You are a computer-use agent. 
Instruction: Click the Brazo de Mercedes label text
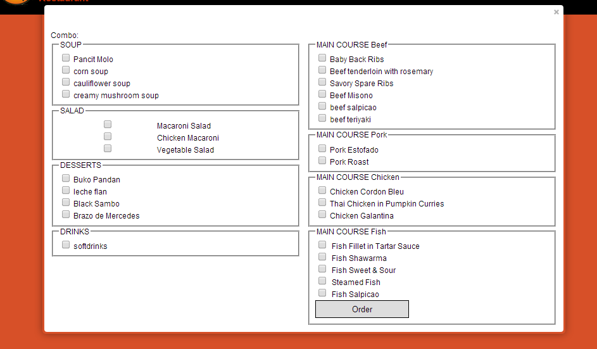106,215
